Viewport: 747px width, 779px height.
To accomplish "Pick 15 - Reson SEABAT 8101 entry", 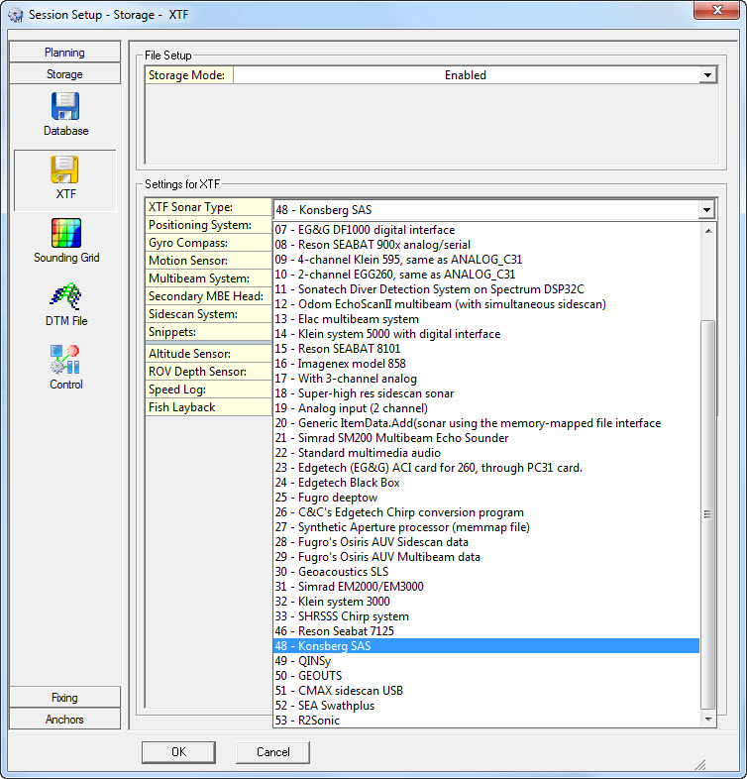I will coord(332,349).
